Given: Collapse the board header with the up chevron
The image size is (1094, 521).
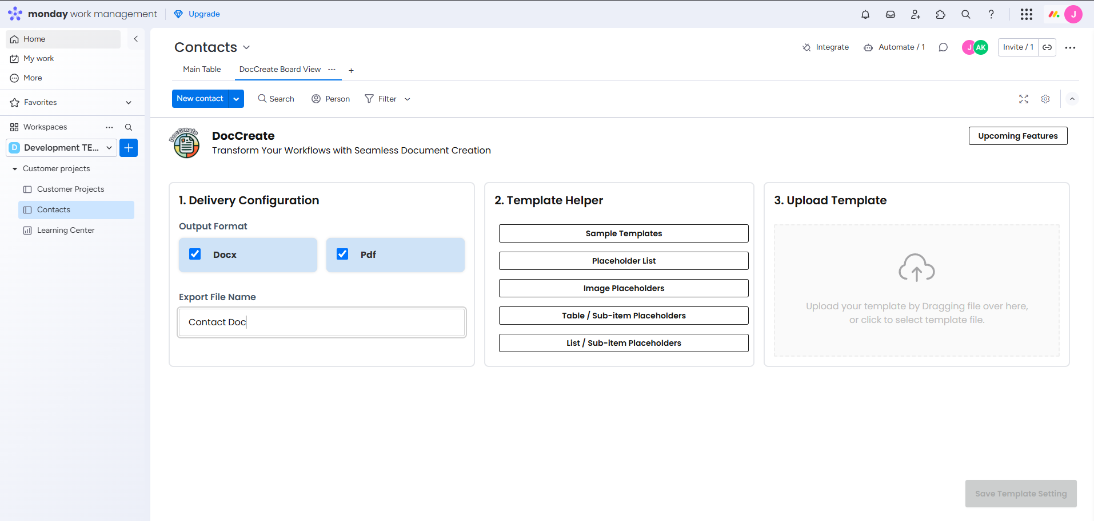Looking at the screenshot, I should point(1072,99).
